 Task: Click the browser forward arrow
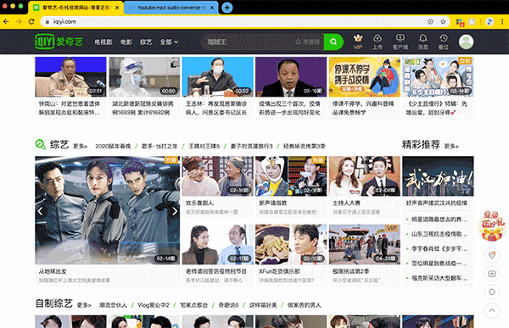click(x=19, y=22)
